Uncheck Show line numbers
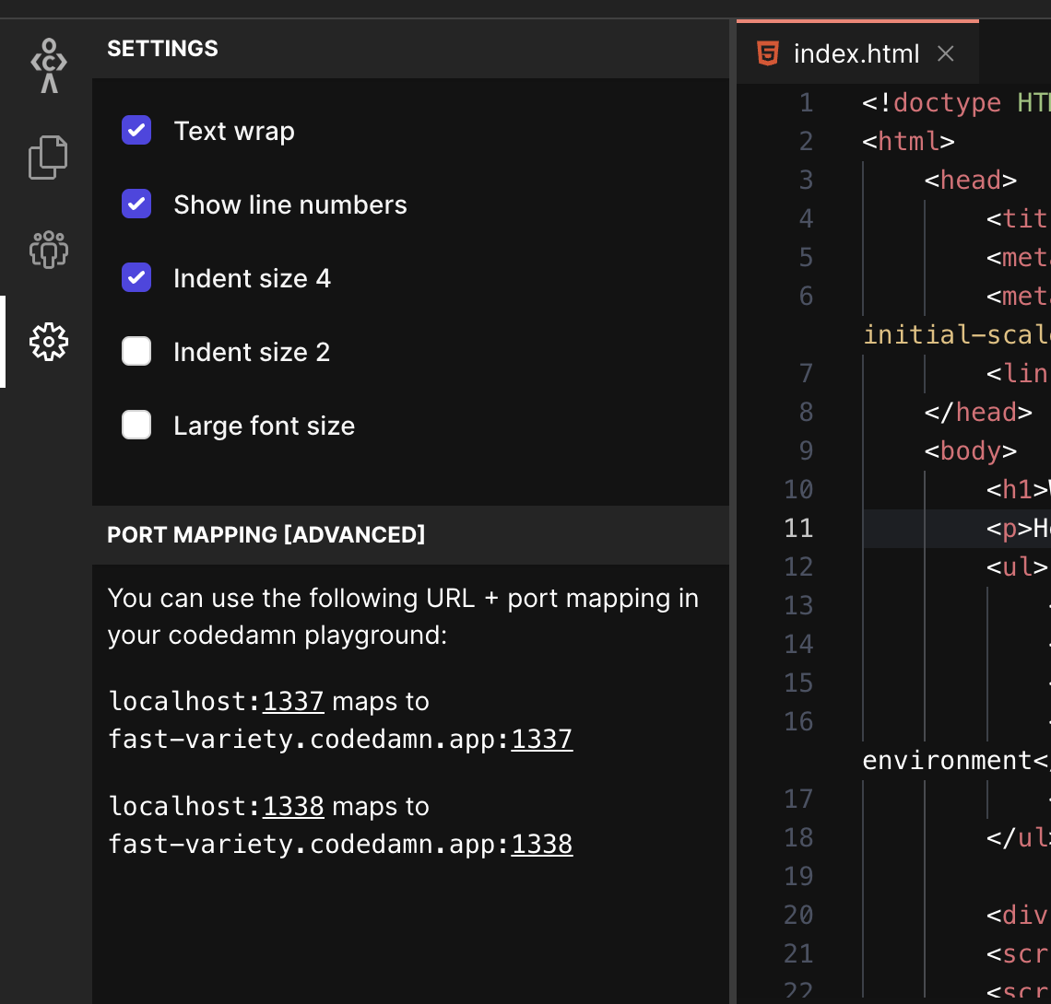 136,204
